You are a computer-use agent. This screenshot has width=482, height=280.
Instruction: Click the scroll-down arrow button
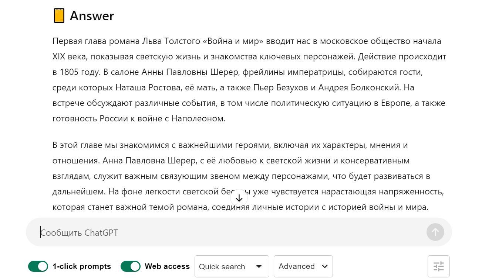coord(239,198)
